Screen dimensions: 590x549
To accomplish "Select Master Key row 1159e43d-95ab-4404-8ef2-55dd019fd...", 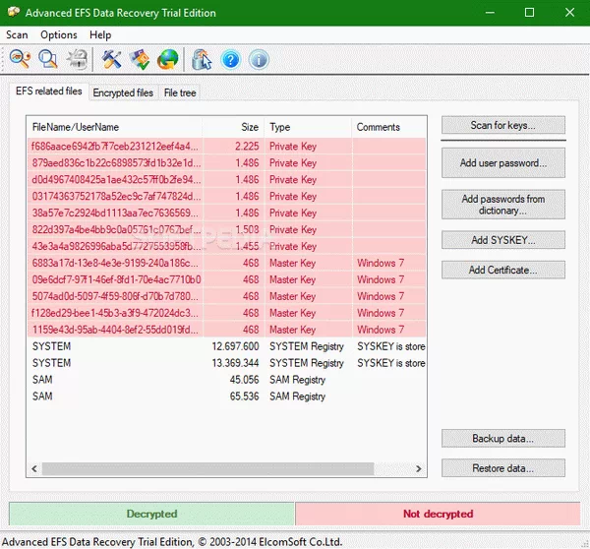I will 226,330.
